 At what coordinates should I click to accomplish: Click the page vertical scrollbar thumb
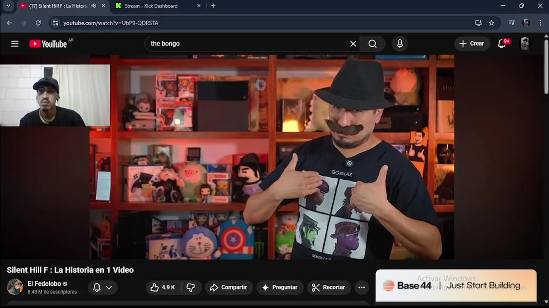(x=546, y=66)
